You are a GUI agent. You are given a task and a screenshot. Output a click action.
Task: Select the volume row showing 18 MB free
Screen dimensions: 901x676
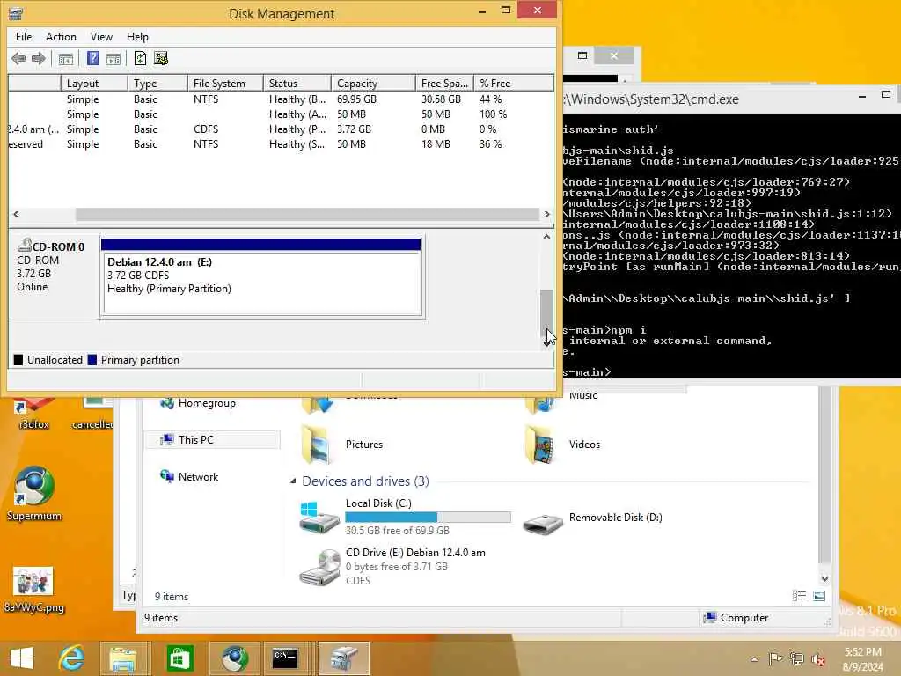click(x=281, y=144)
